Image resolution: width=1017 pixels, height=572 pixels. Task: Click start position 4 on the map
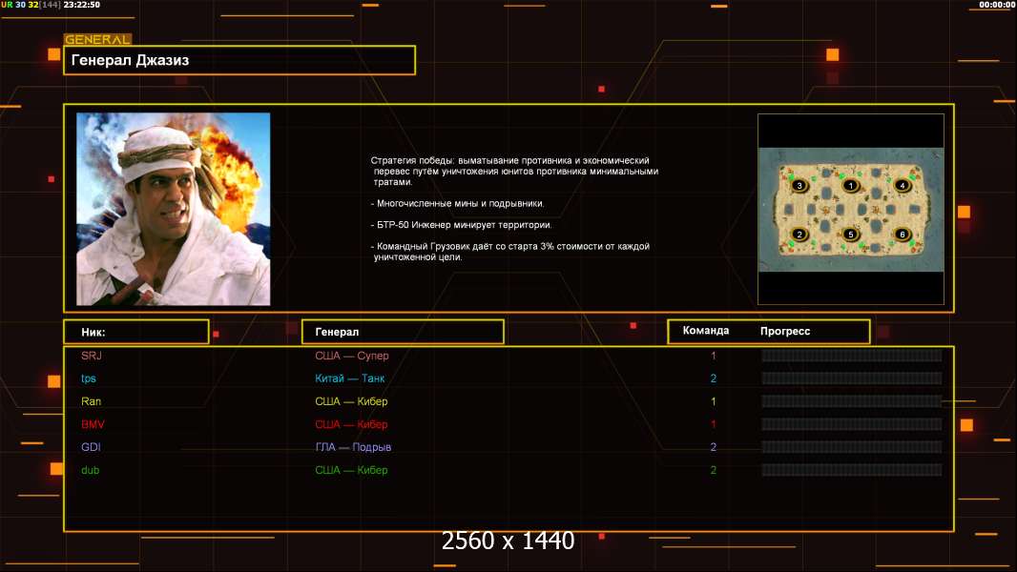(902, 185)
